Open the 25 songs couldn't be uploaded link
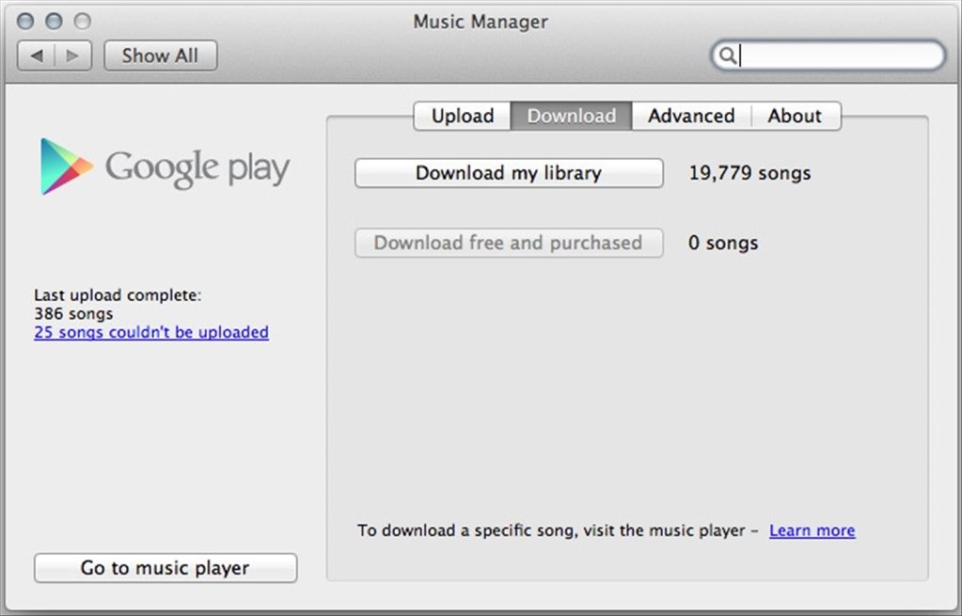 pyautogui.click(x=151, y=332)
